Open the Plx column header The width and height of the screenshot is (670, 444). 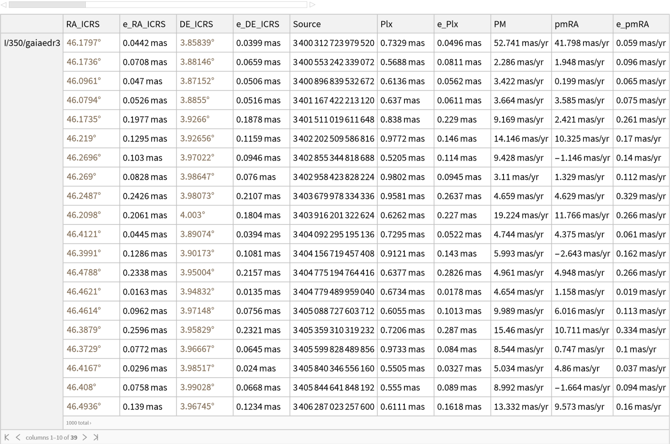pyautogui.click(x=386, y=24)
